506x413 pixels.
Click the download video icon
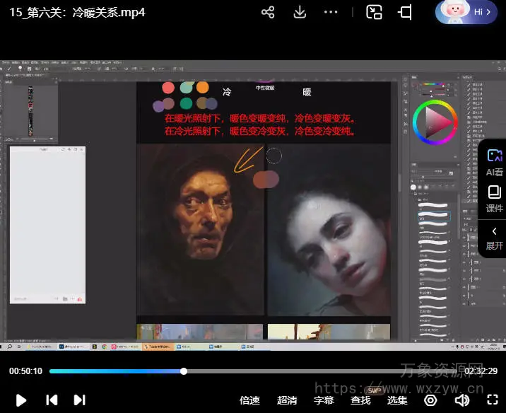(x=300, y=12)
